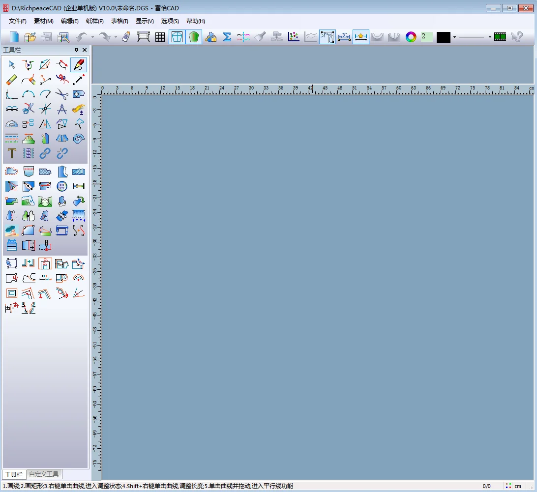Open the line style dropdown near the color swatch
Screen dimensions: 537x492
pyautogui.click(x=489, y=36)
